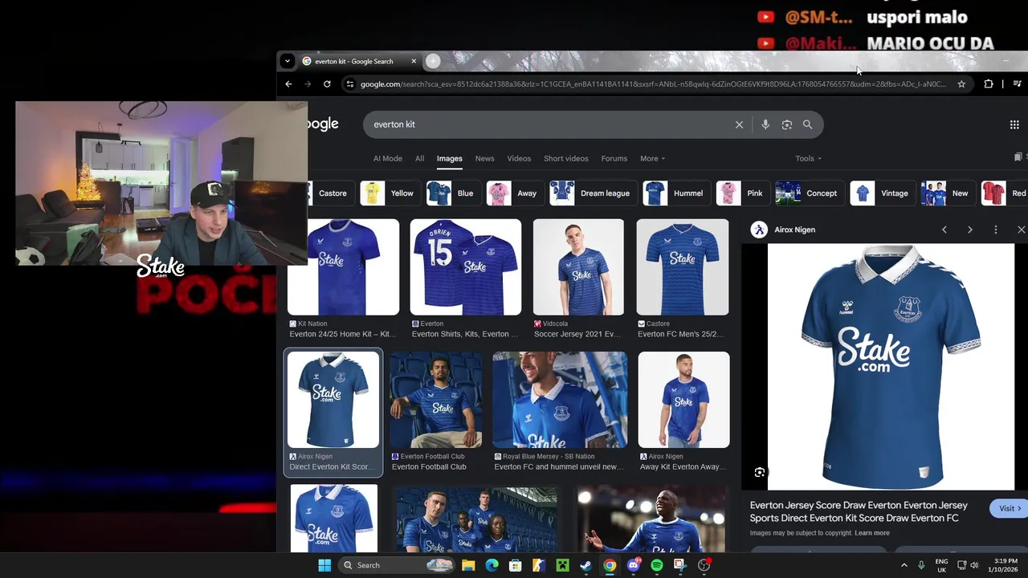Filter images by Yellow chip

click(x=390, y=193)
